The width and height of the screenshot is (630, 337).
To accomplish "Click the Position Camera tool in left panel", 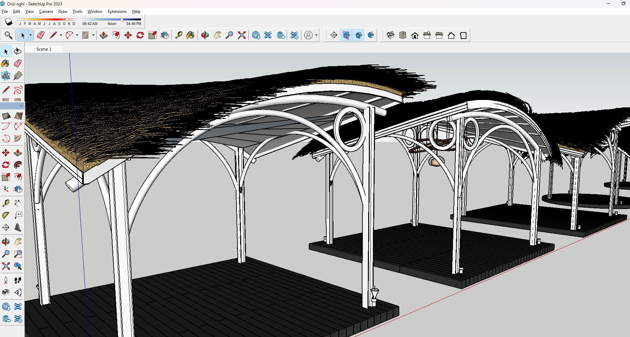I will pos(6,280).
